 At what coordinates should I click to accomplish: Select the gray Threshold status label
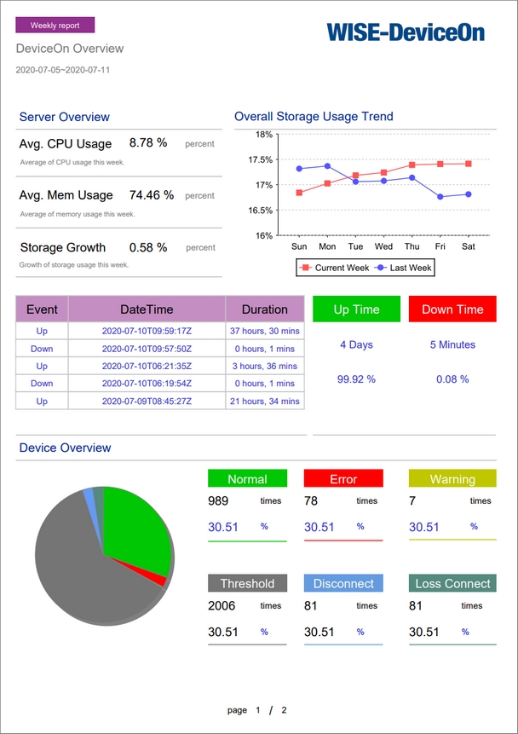pyautogui.click(x=247, y=584)
